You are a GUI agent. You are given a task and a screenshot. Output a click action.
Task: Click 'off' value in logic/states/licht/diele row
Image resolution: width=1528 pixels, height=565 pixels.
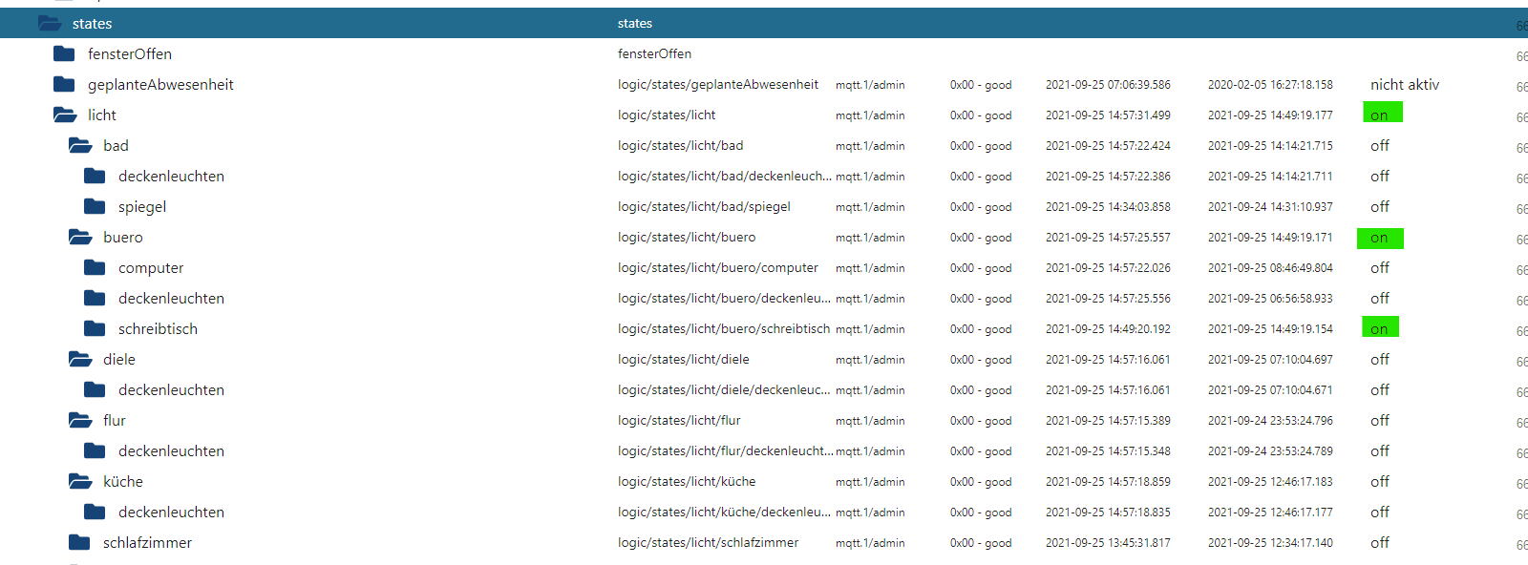[x=1380, y=360]
